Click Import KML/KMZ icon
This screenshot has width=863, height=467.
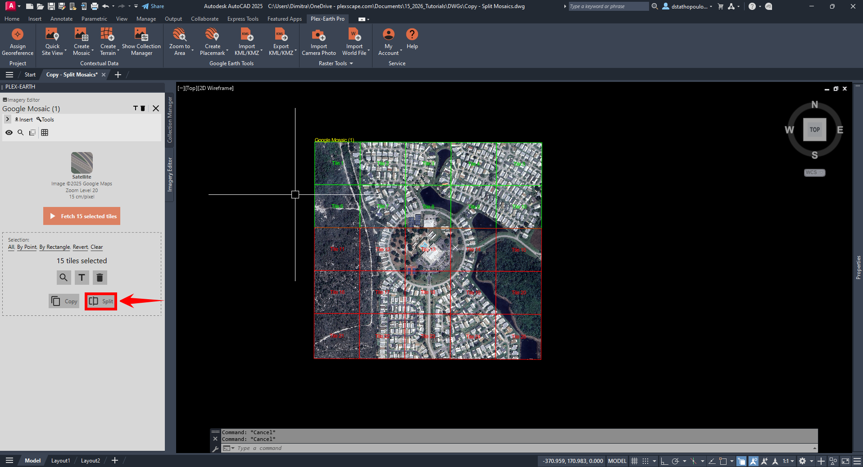[x=247, y=35]
